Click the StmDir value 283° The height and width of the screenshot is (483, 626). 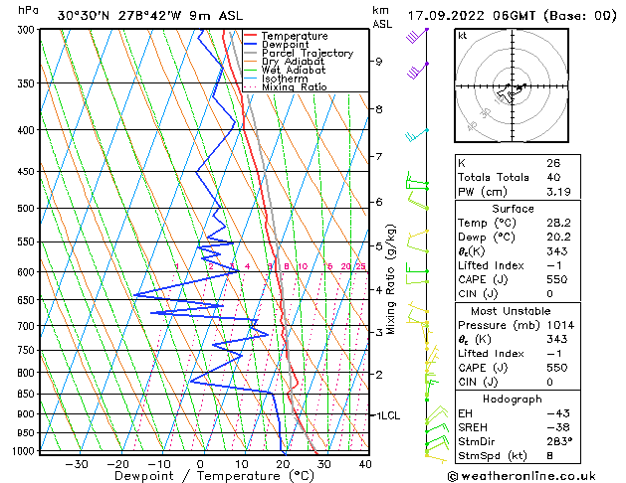(x=559, y=441)
